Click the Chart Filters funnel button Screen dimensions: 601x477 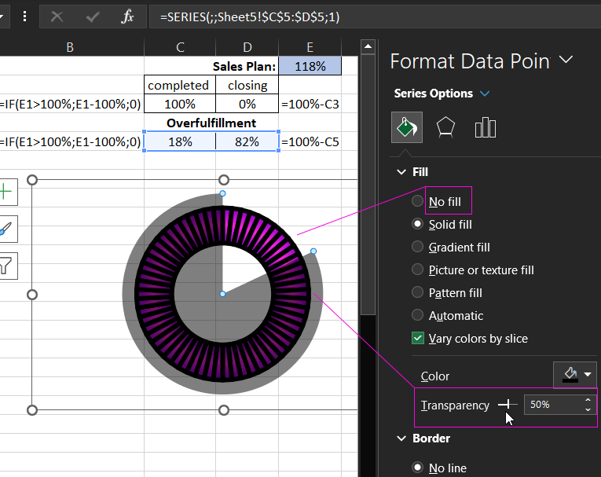coord(6,266)
